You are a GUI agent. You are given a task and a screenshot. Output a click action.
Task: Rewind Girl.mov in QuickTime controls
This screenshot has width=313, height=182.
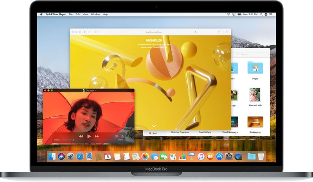(81, 136)
